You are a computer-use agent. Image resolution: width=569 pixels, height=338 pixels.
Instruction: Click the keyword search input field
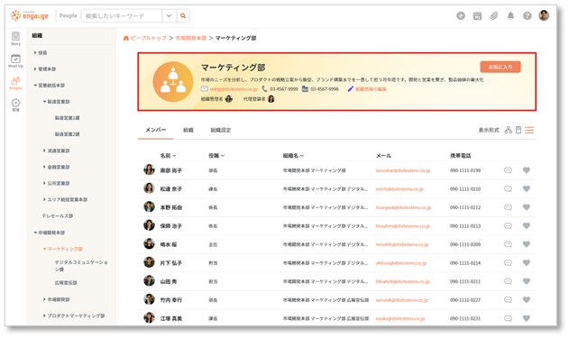pos(122,16)
